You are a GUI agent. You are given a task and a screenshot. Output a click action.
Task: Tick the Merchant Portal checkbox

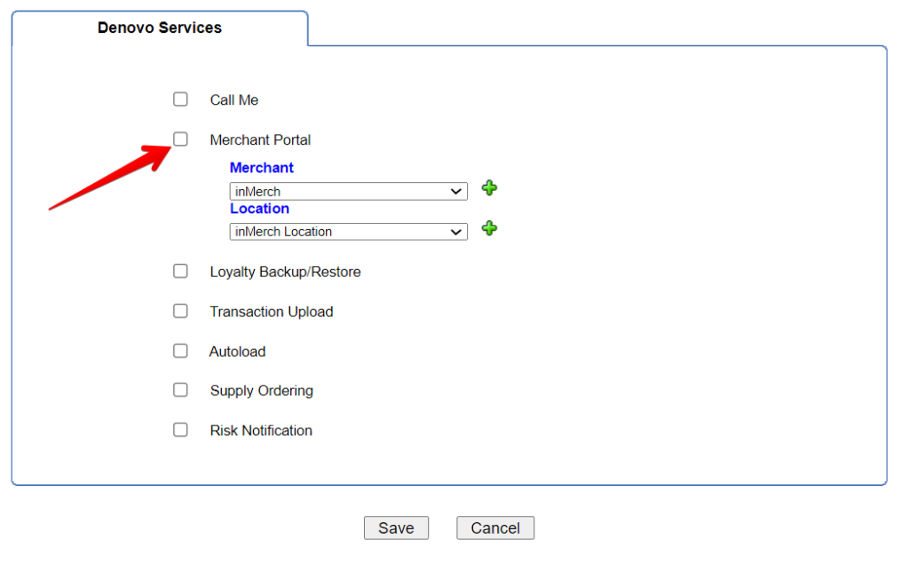tap(180, 139)
